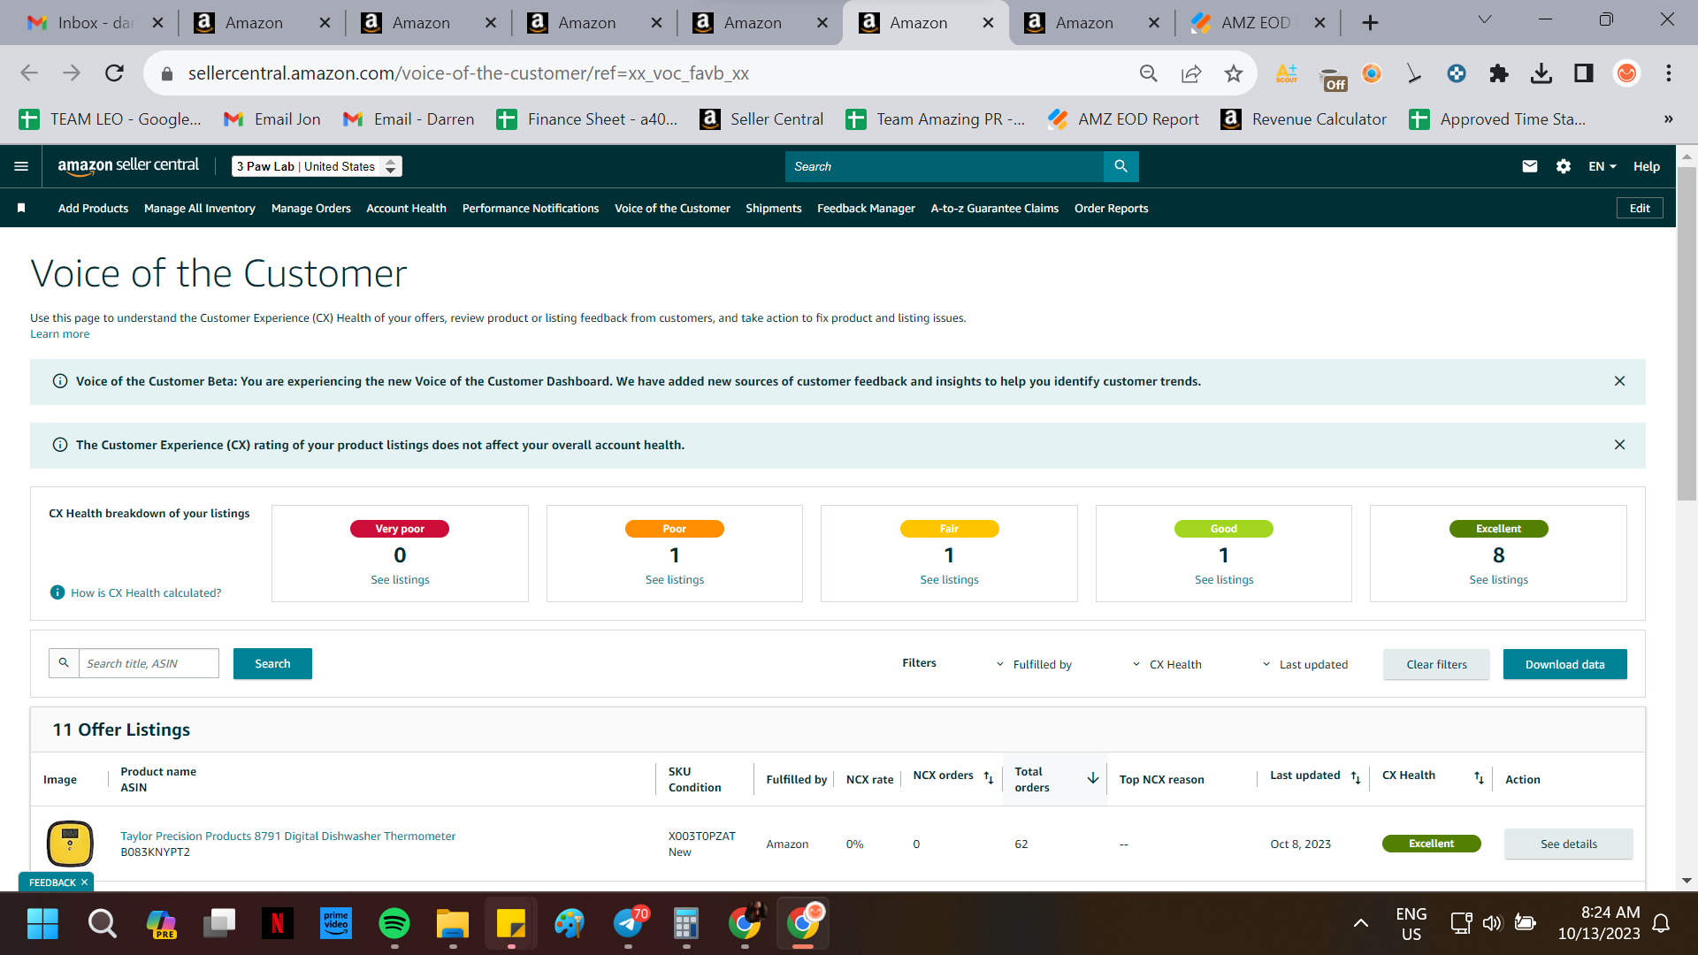Viewport: 1698px width, 955px height.
Task: Open Account Health
Action: (x=406, y=208)
